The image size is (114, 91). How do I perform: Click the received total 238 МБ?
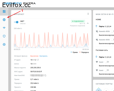33,87
